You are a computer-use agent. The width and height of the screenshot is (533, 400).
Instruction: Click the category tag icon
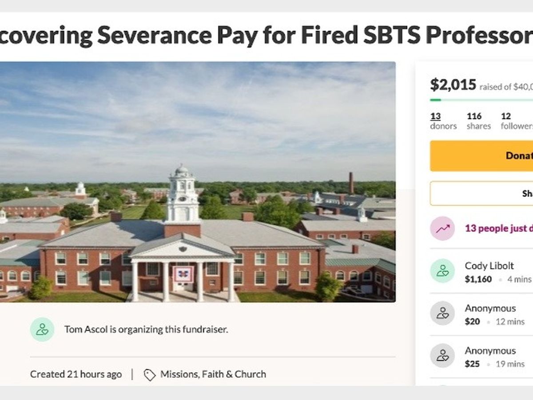tap(150, 375)
